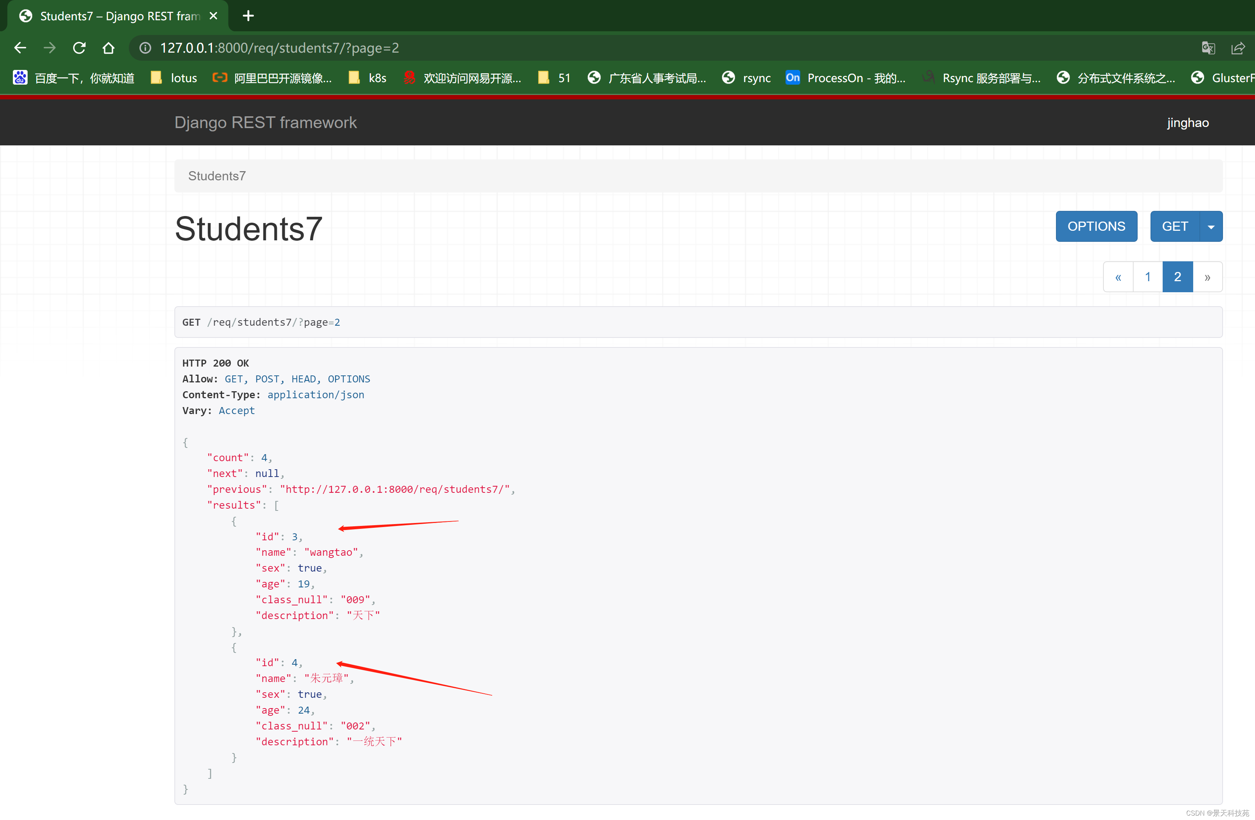Go to previous page with « button
Screen dimensions: 1255x820
(x=1118, y=277)
